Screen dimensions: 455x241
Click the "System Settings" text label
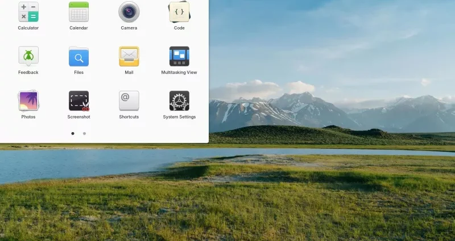tap(179, 117)
